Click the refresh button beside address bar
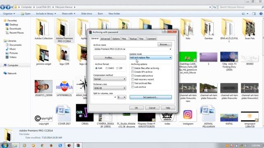This screenshot has height=148, width=264. tap(214, 7)
